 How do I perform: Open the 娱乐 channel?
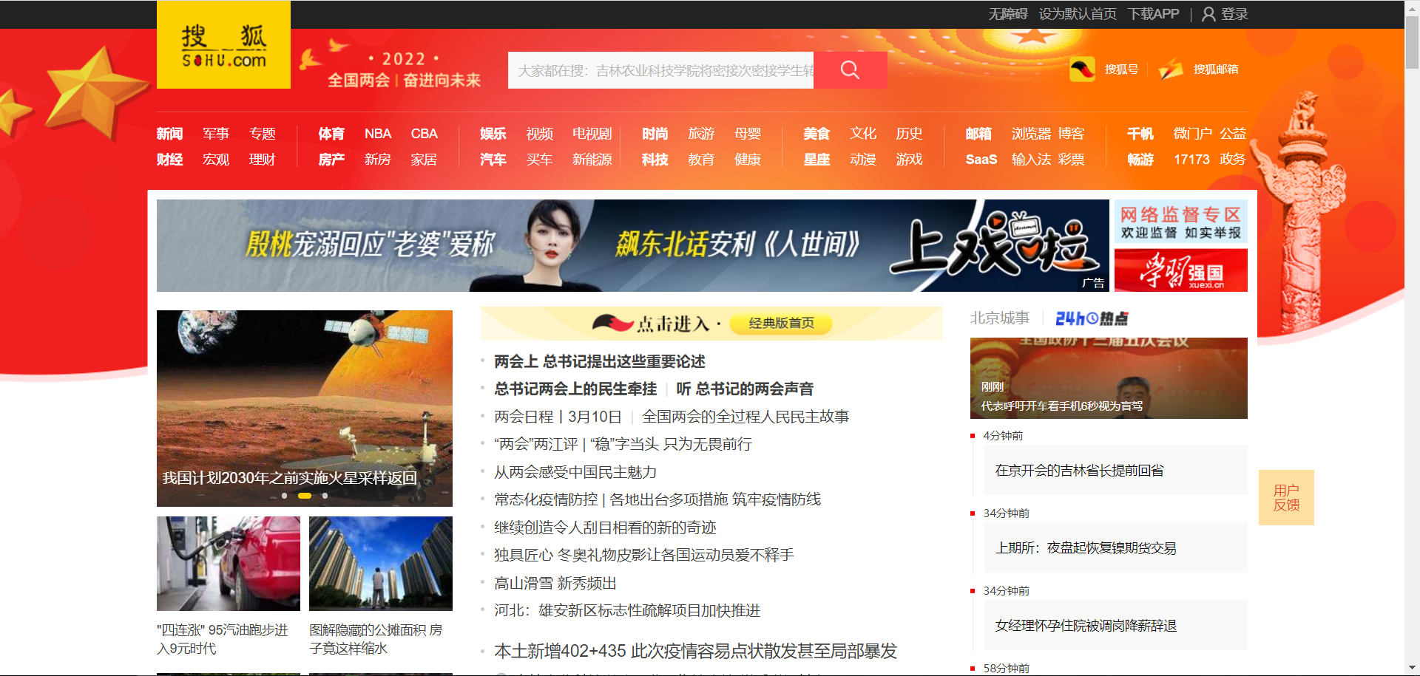coord(493,134)
